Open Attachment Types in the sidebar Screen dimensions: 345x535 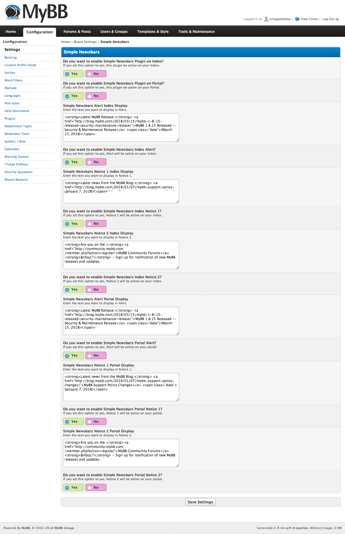coord(18,126)
